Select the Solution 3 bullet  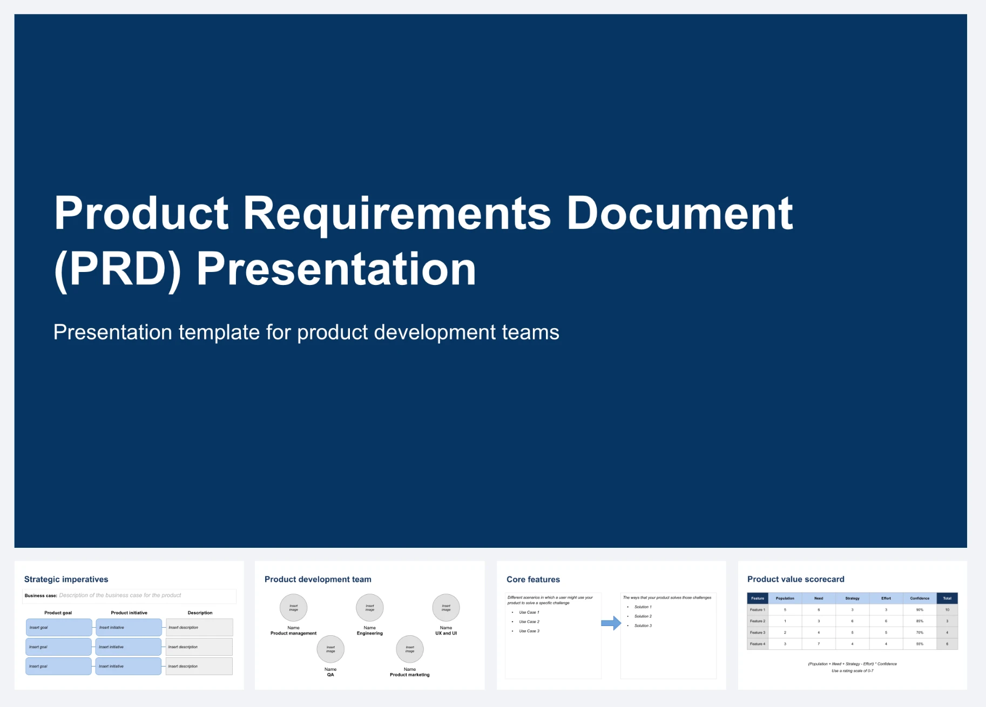(643, 626)
